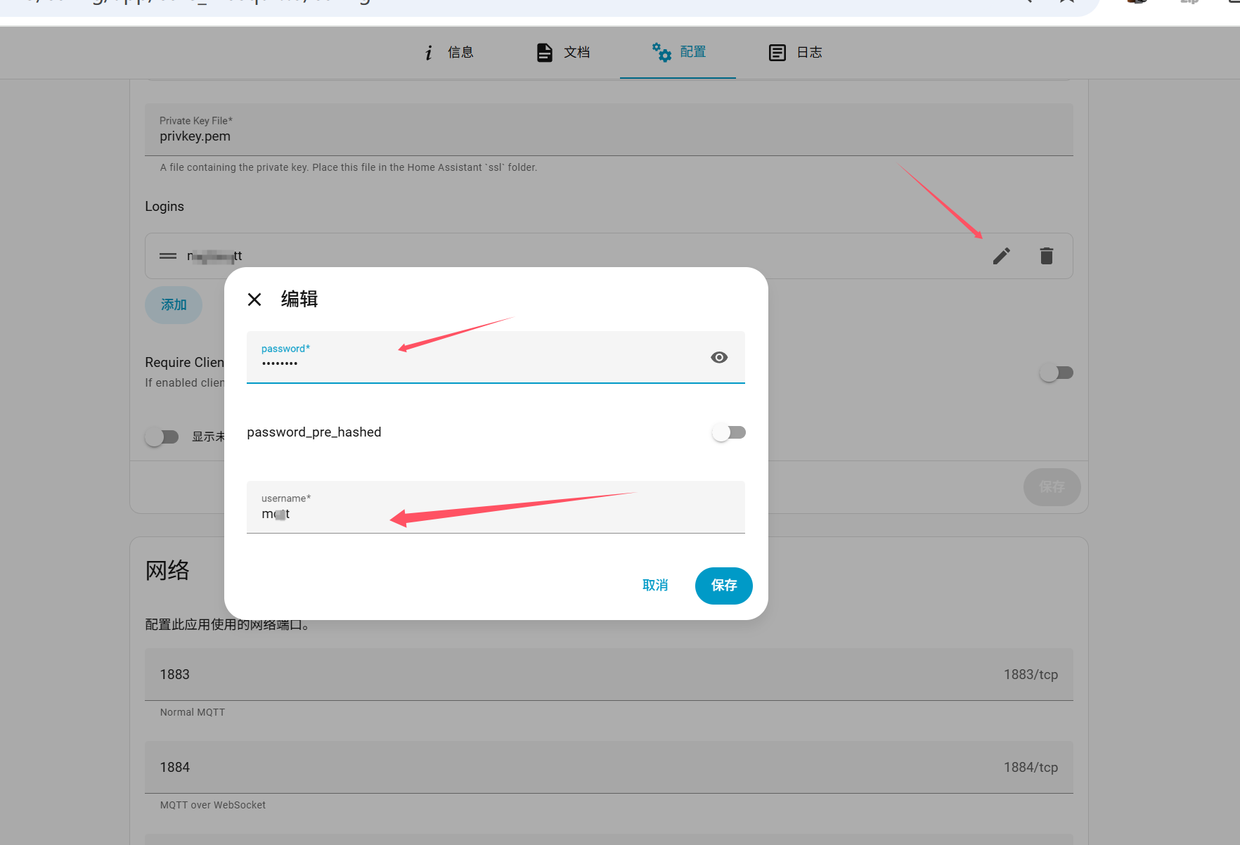Click the pencil edit icon for login
Viewport: 1240px width, 845px height.
[x=1001, y=256]
